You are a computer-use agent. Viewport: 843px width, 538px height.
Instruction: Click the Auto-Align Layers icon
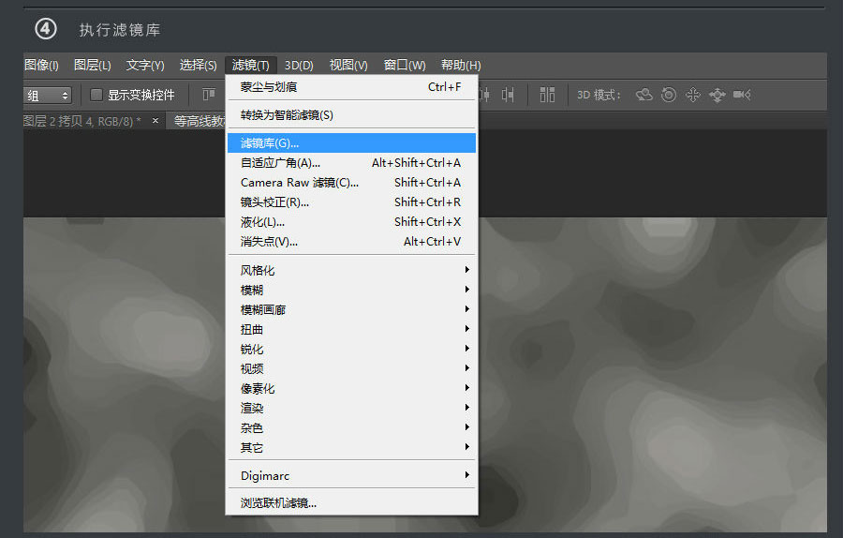547,96
